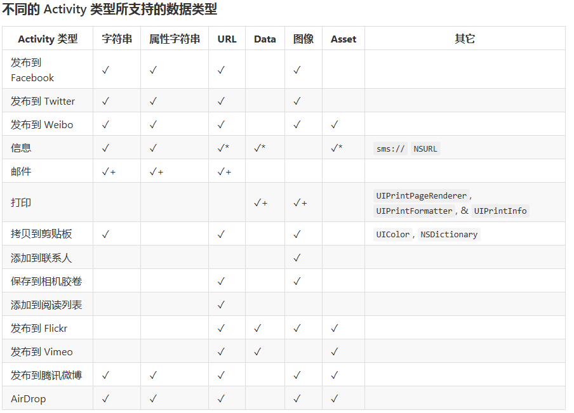Click the 图像 column header
The image size is (574, 413).
pyautogui.click(x=304, y=39)
